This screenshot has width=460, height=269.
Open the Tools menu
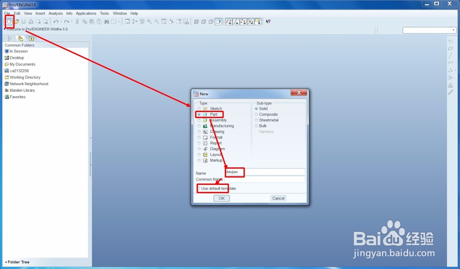point(104,13)
